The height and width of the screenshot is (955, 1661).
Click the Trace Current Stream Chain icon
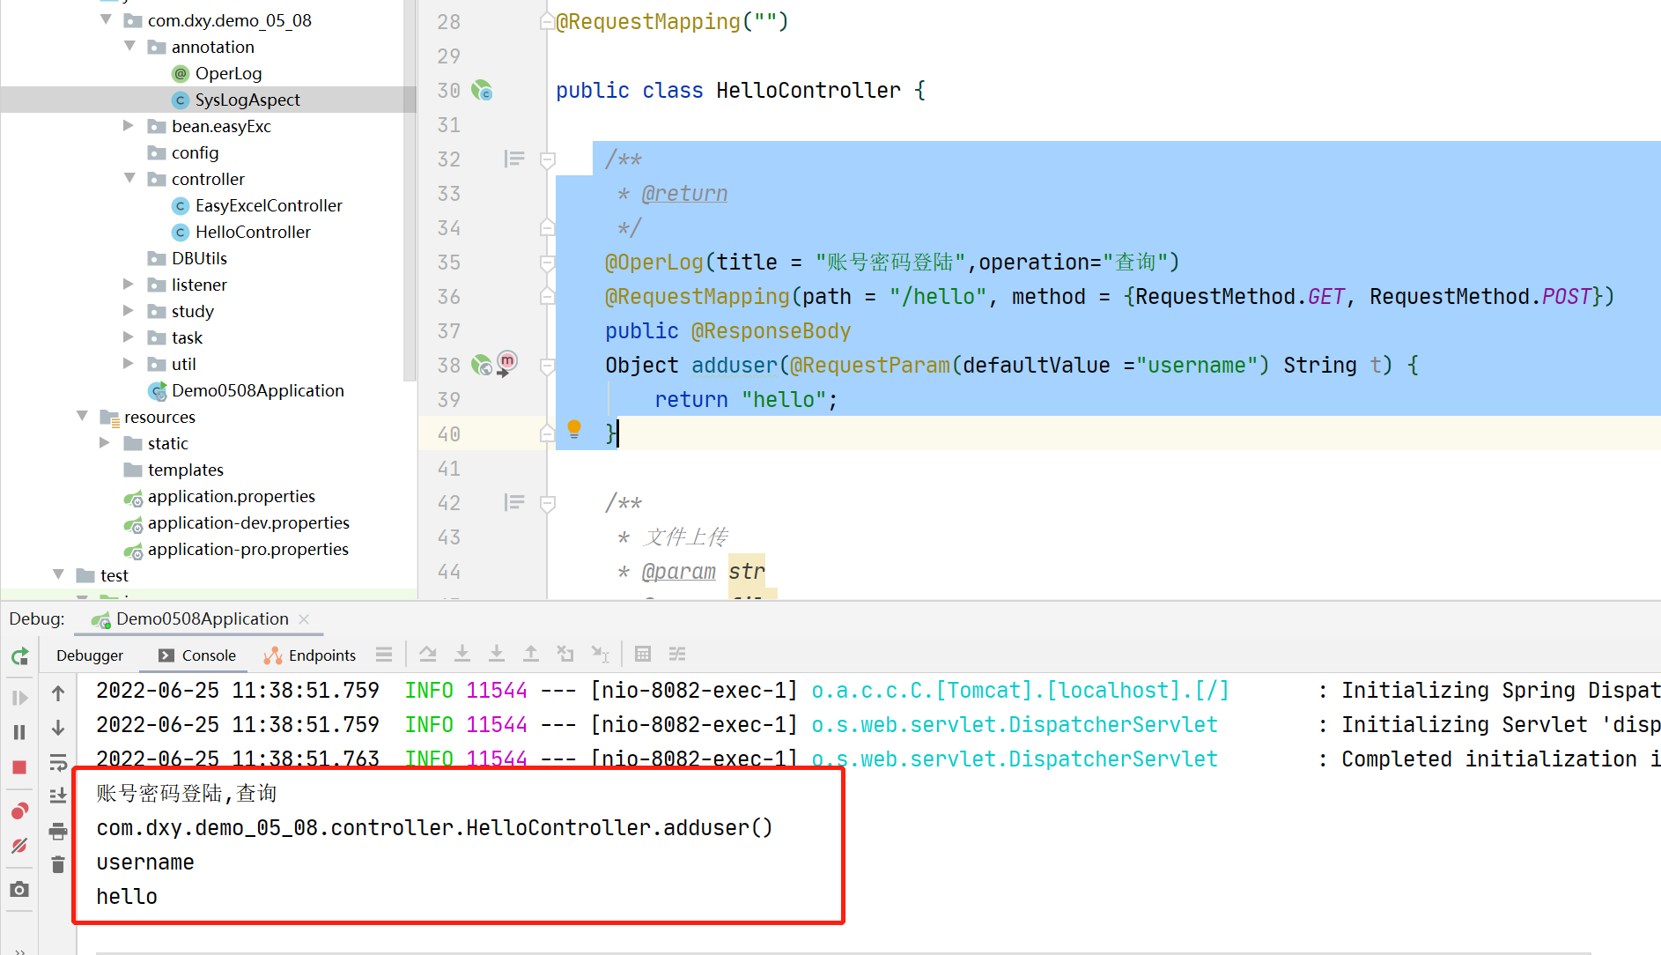(x=677, y=654)
